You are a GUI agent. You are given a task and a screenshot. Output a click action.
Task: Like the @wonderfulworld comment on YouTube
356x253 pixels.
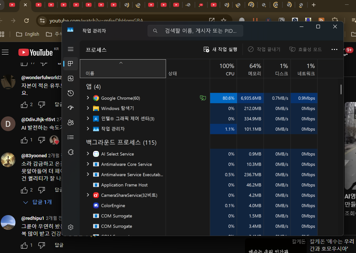tap(24, 105)
